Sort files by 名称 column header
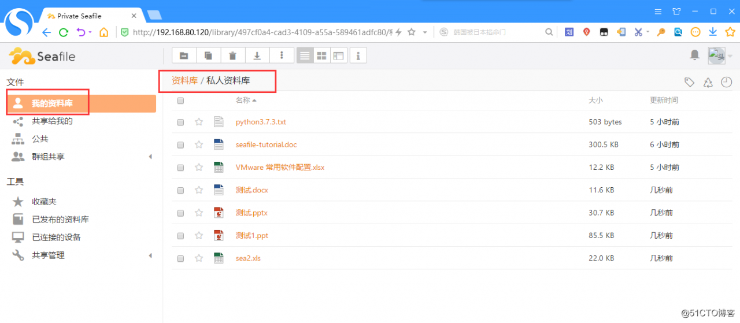The image size is (740, 323). click(x=245, y=101)
